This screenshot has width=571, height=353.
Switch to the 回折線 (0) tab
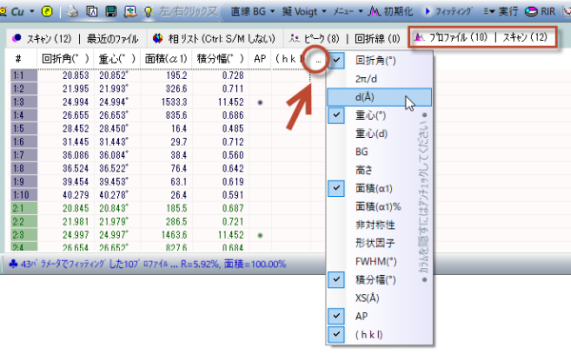coord(377,38)
